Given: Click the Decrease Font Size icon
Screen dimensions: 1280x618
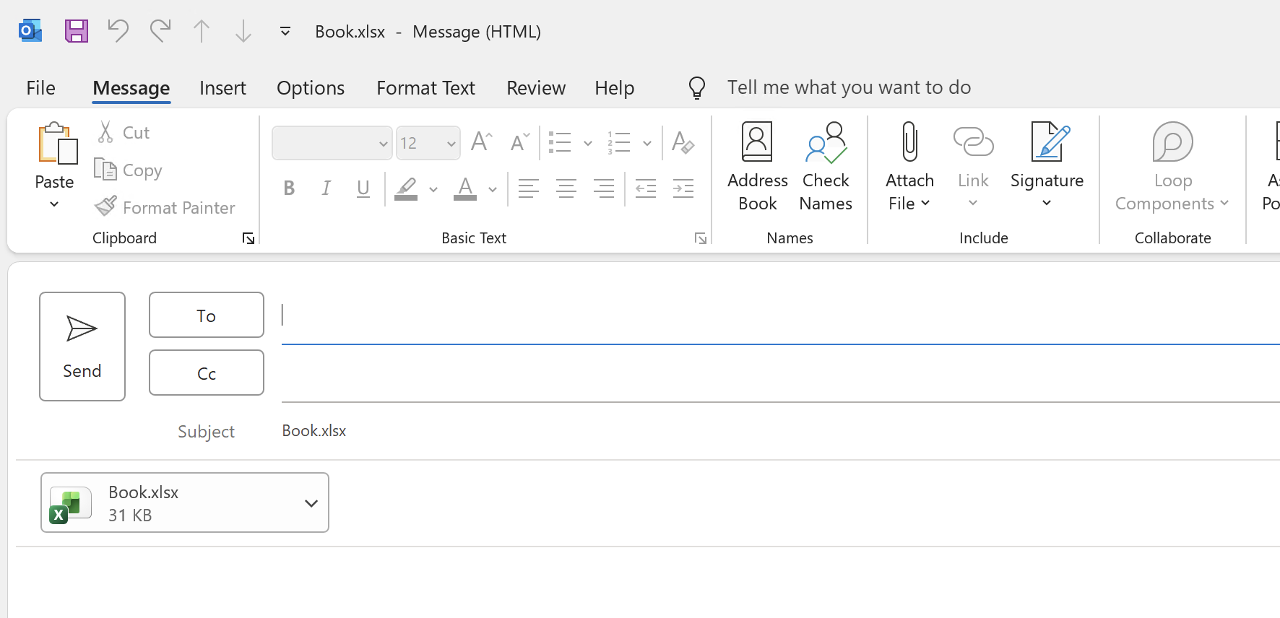Looking at the screenshot, I should coord(520,142).
